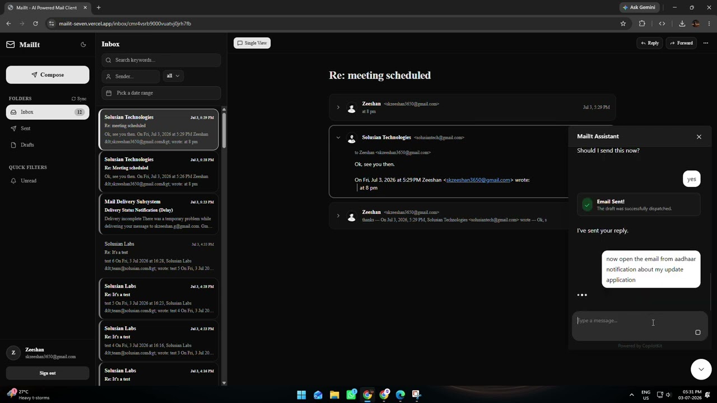
Task: Open the 'all' filter dropdown
Action: tap(173, 76)
